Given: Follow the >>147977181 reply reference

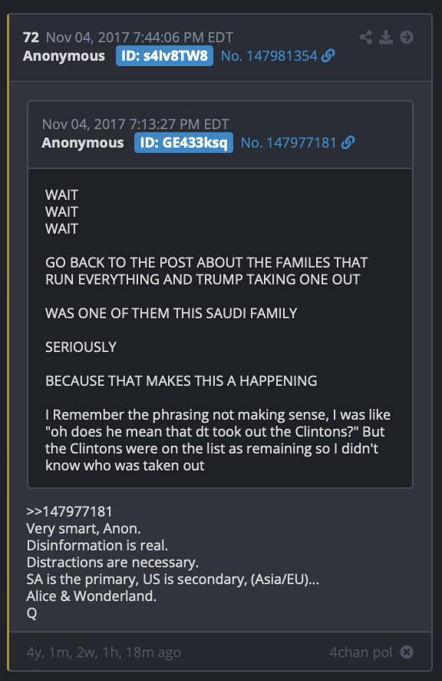Looking at the screenshot, I should [69, 512].
